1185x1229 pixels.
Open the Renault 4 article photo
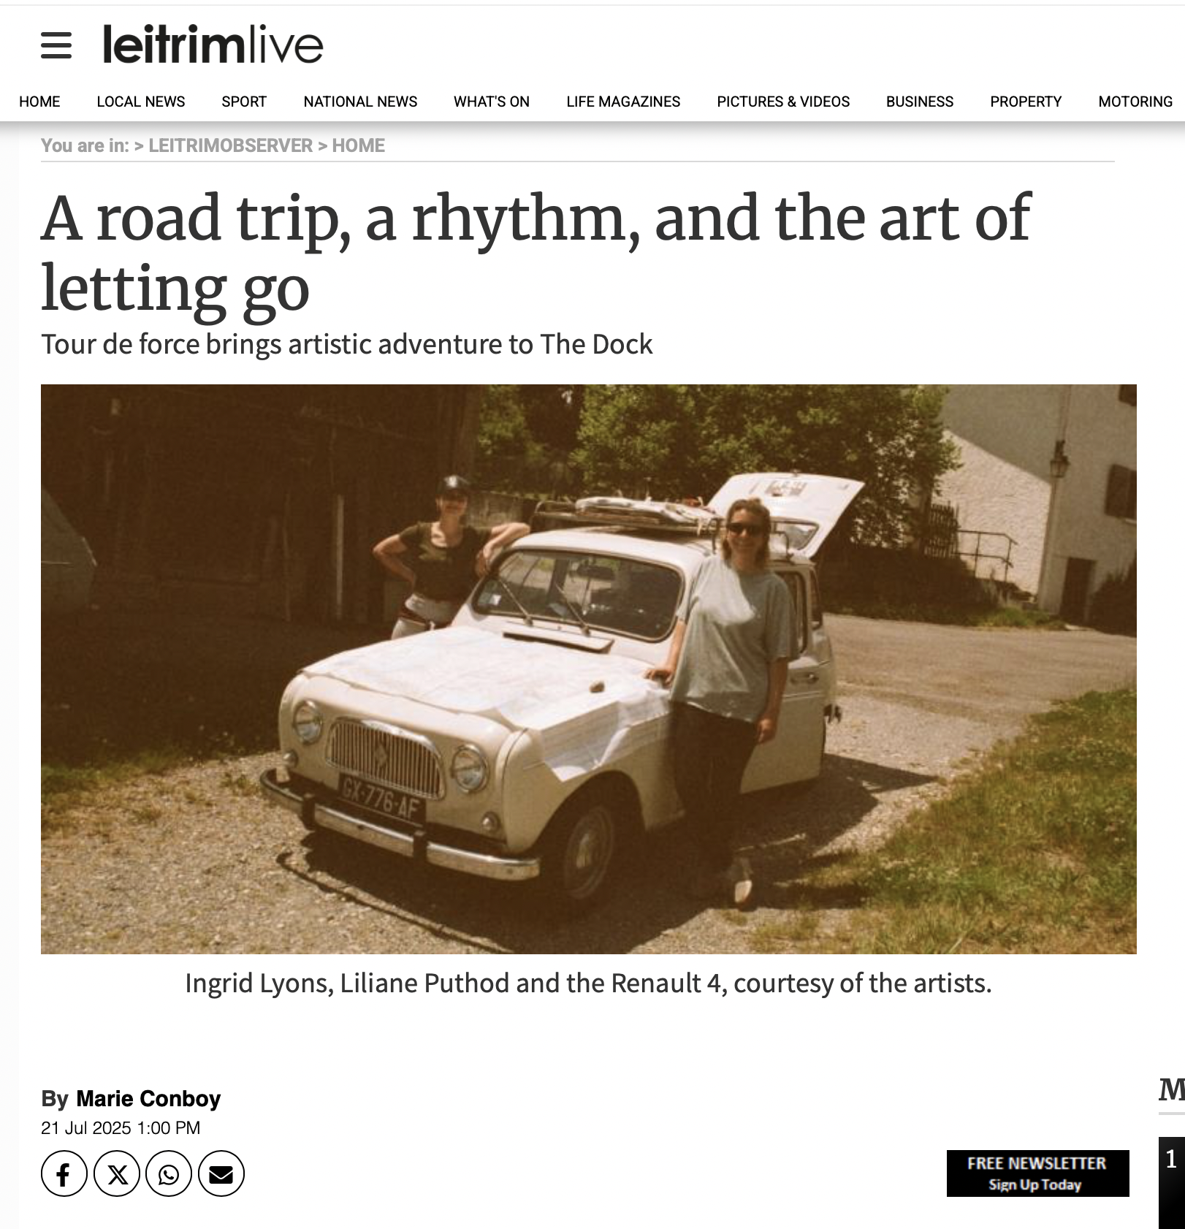tap(589, 669)
